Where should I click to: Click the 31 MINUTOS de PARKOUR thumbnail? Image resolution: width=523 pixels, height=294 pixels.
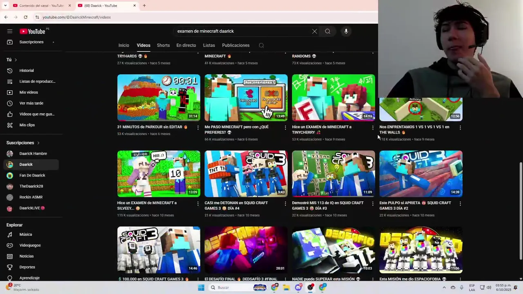pyautogui.click(x=159, y=98)
